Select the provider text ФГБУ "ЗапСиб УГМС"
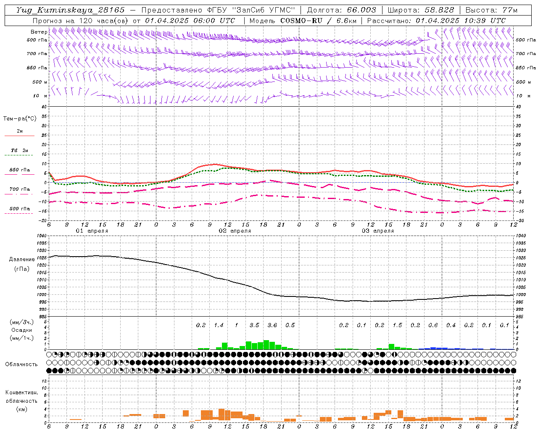 (251, 10)
